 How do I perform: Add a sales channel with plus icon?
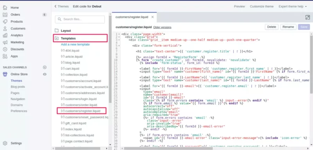45,67
